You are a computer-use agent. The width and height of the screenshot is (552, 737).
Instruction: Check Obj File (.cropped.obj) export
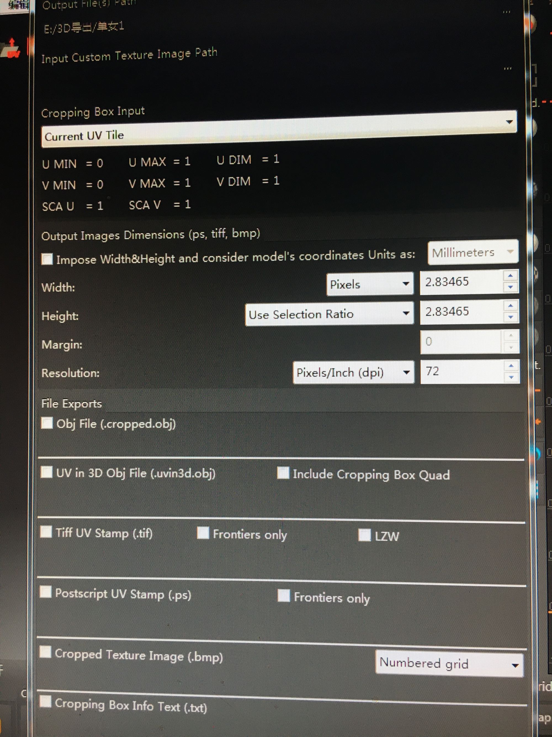pyautogui.click(x=47, y=423)
